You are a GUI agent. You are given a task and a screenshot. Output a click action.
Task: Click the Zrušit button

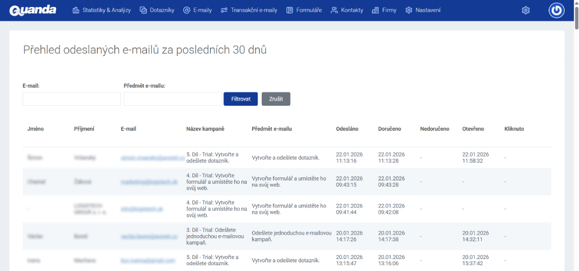coord(276,99)
